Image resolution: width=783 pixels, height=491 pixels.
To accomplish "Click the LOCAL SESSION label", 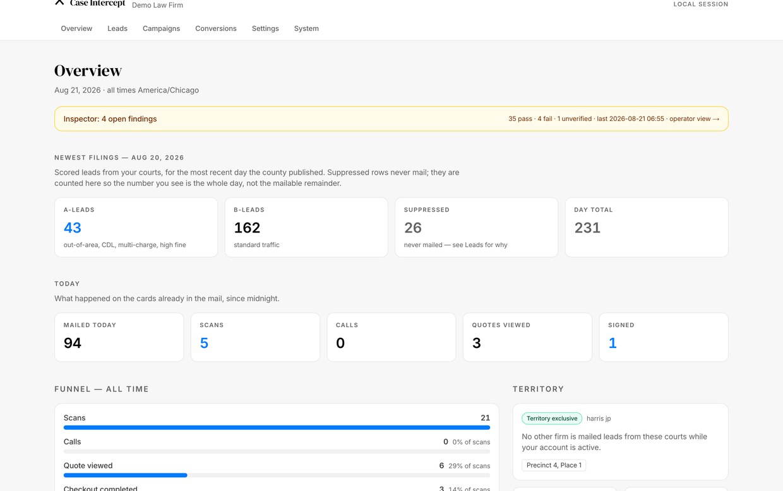I will (701, 4).
